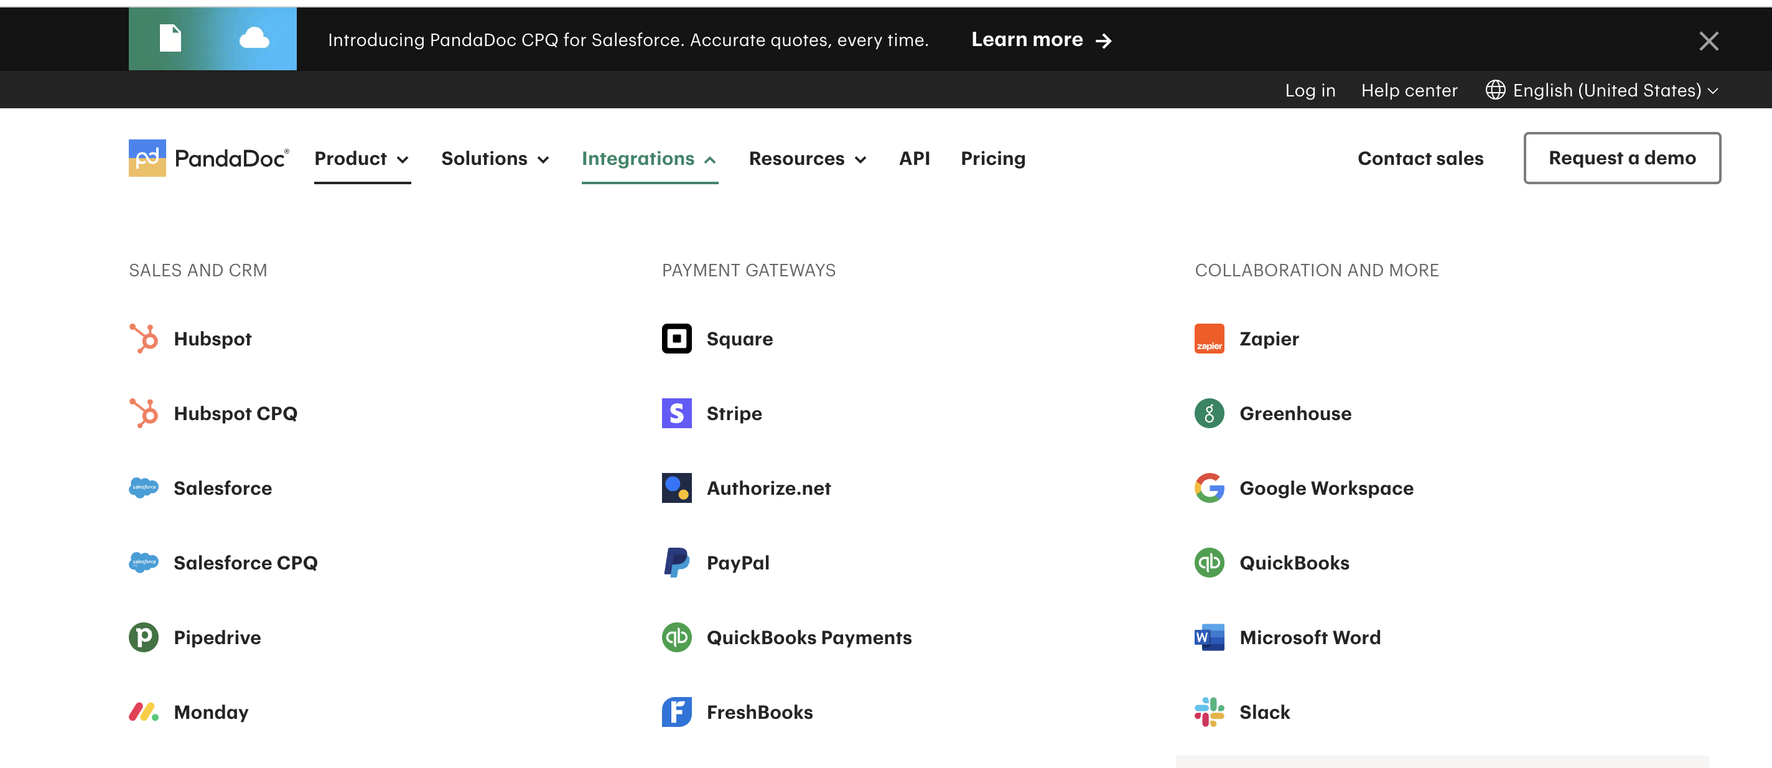This screenshot has height=768, width=1772.
Task: Open the Salesforce CPQ integration link
Action: (246, 563)
